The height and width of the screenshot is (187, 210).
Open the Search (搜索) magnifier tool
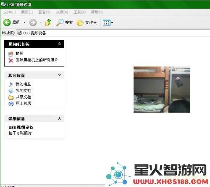click(64, 23)
